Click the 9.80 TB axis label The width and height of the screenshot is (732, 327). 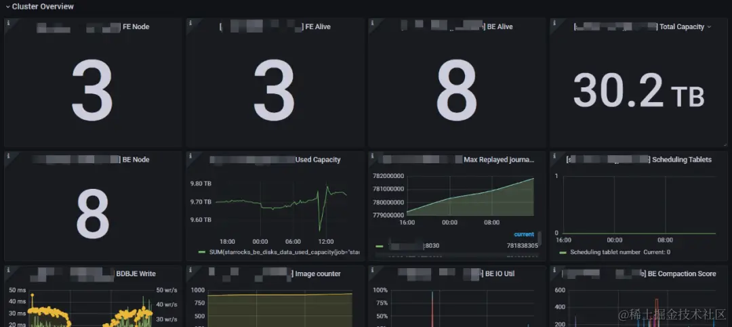(x=201, y=183)
